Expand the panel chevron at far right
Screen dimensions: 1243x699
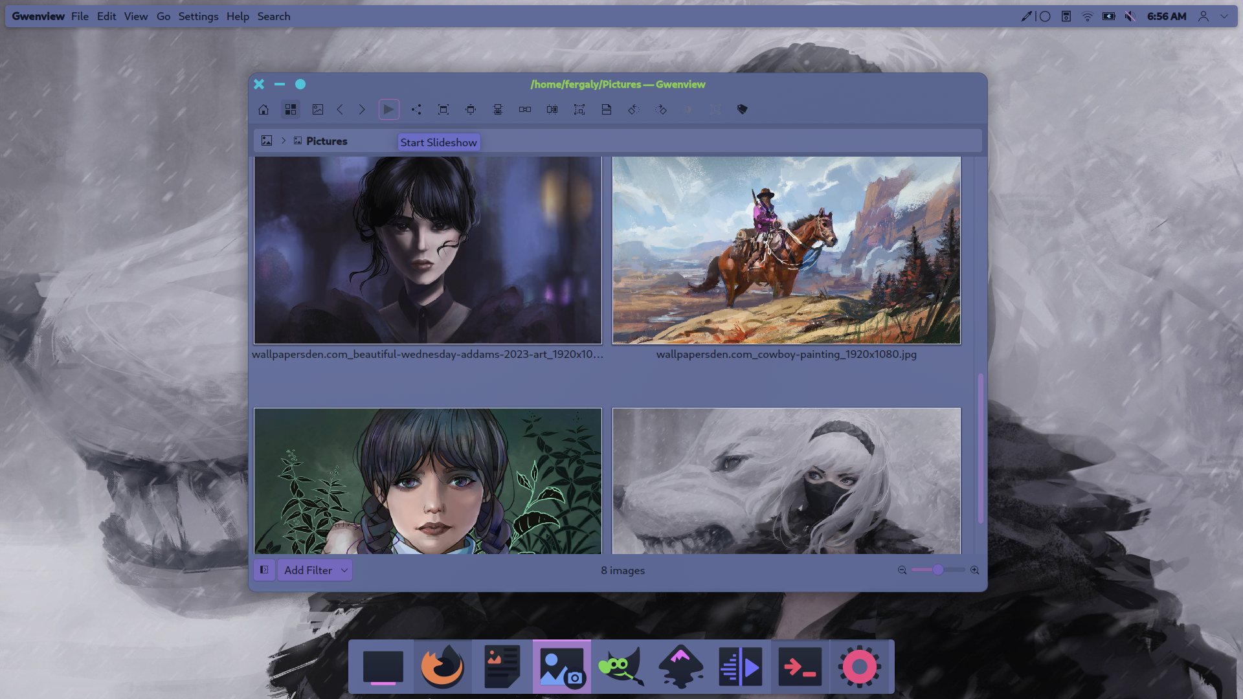1224,16
